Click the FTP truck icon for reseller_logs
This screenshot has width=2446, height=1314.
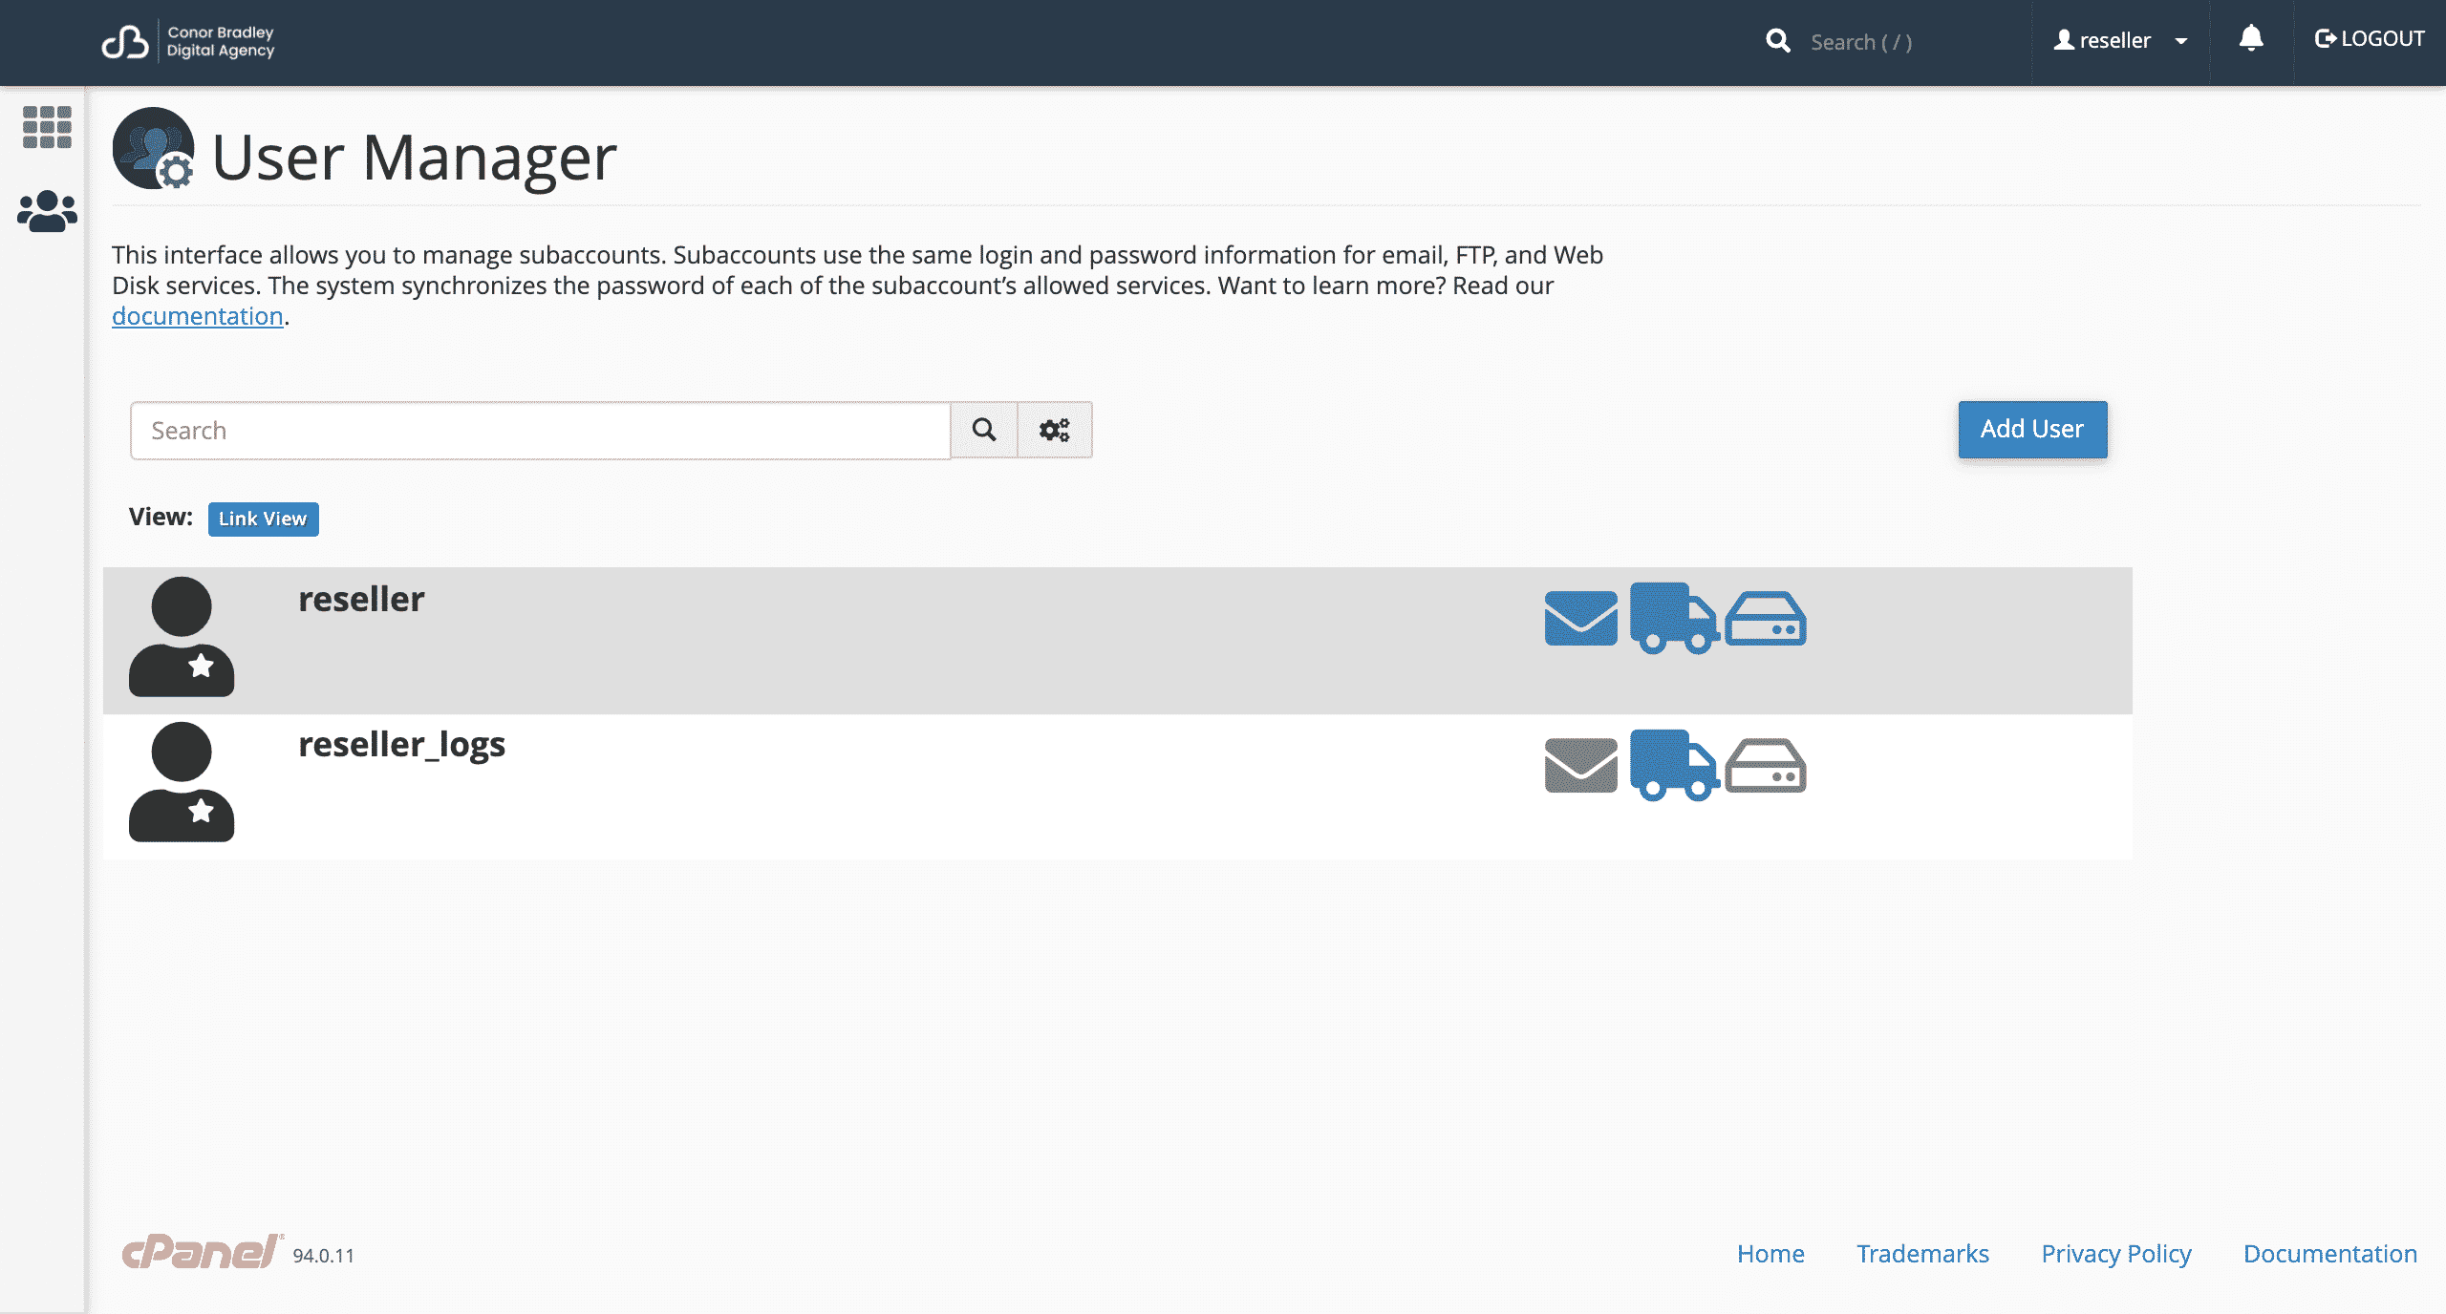pos(1674,765)
